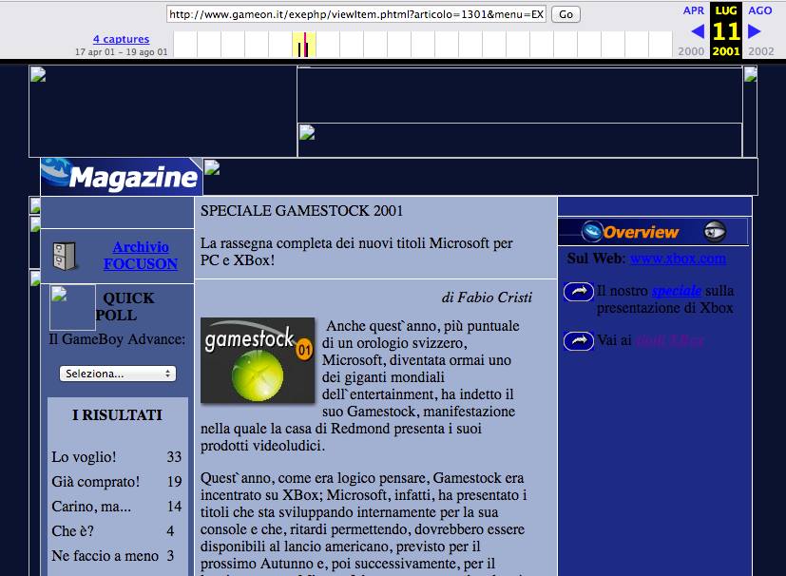The width and height of the screenshot is (786, 576).
Task: Select the AGO month in the archive bar
Action: click(x=760, y=10)
